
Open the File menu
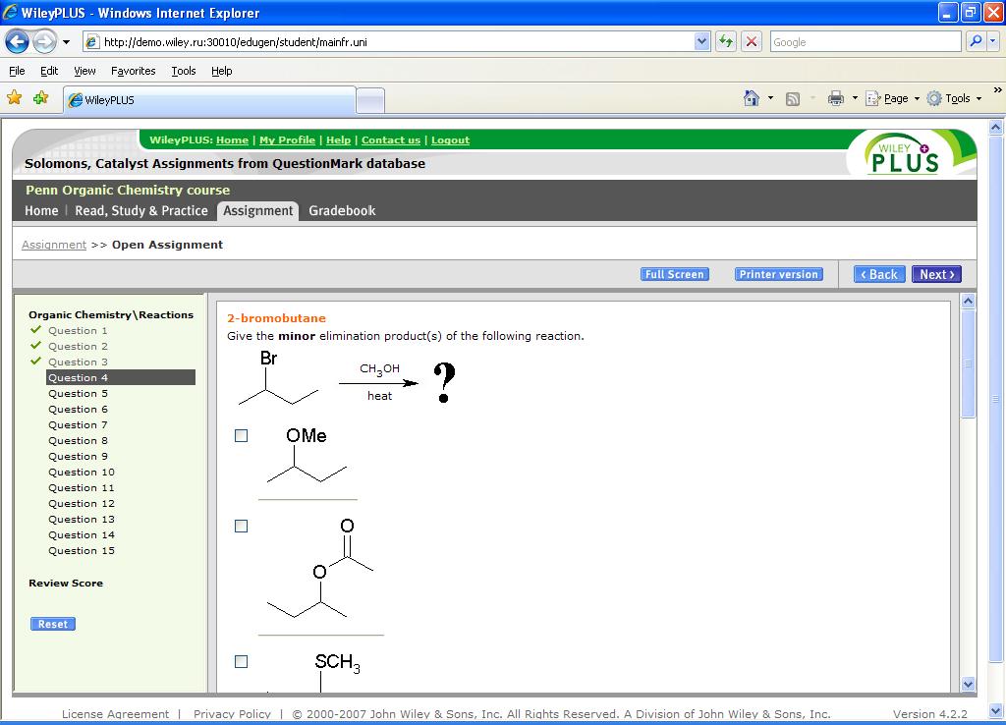(x=18, y=71)
